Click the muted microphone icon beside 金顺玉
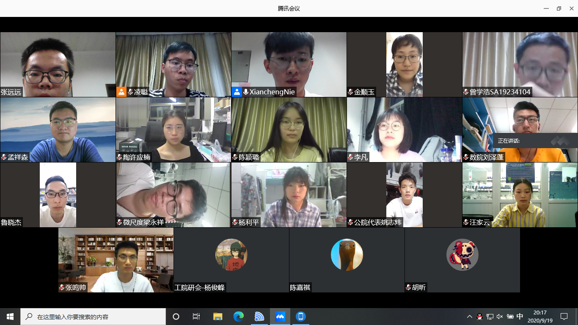This screenshot has width=578, height=325. coord(350,92)
